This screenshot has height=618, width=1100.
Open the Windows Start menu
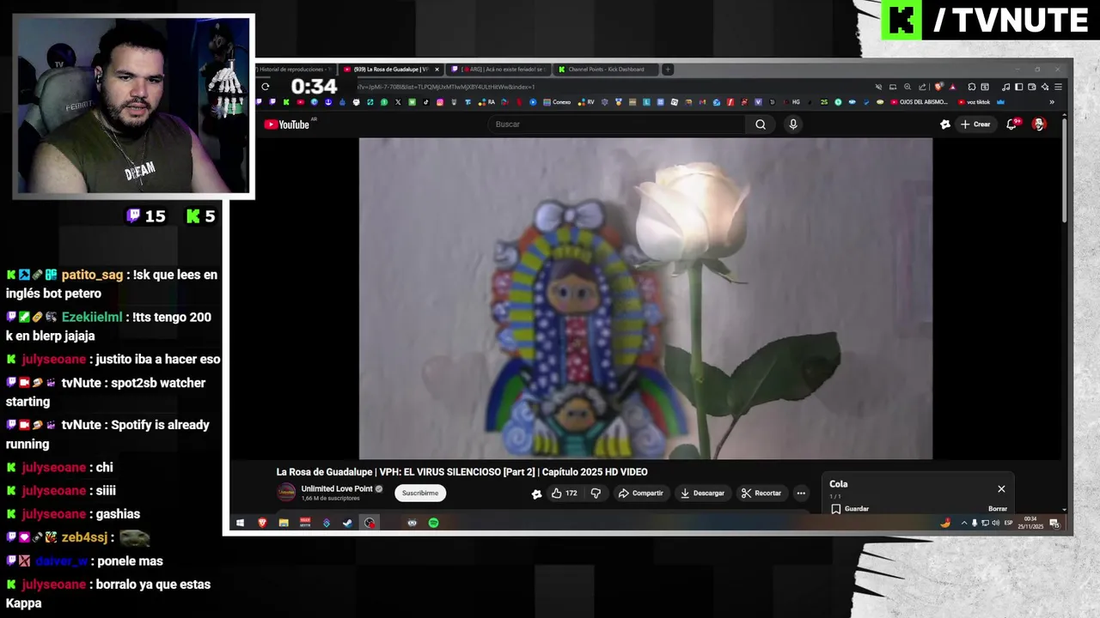(x=241, y=523)
